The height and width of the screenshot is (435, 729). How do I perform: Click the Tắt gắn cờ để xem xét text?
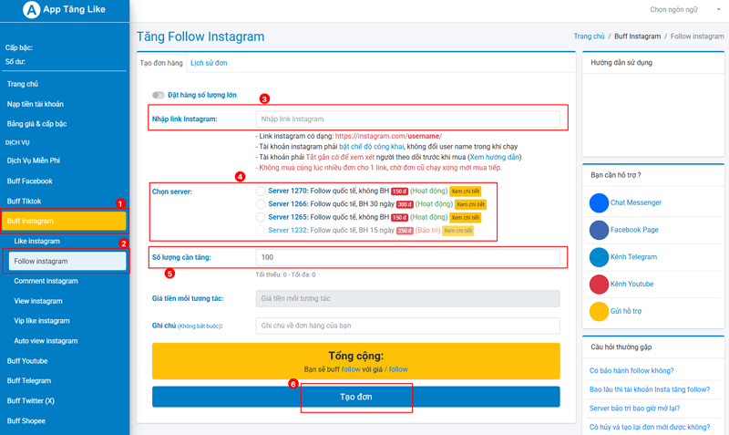[x=340, y=157]
